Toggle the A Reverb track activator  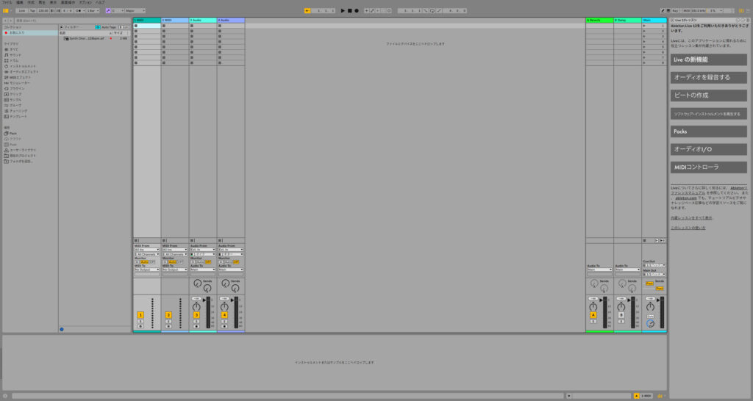point(593,314)
